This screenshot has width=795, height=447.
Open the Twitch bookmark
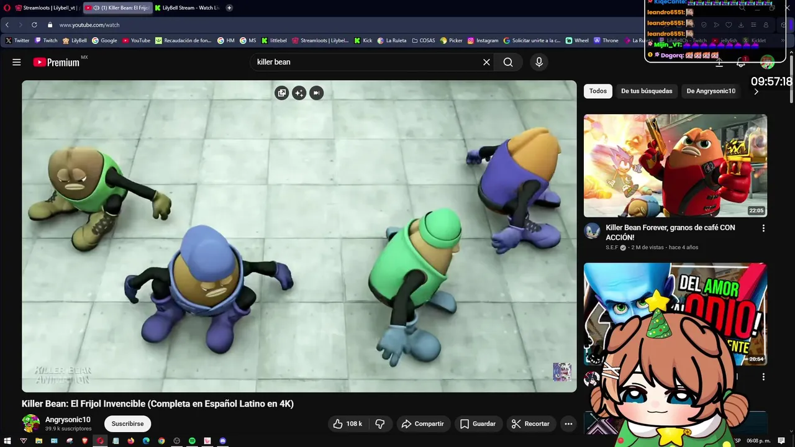(46, 40)
